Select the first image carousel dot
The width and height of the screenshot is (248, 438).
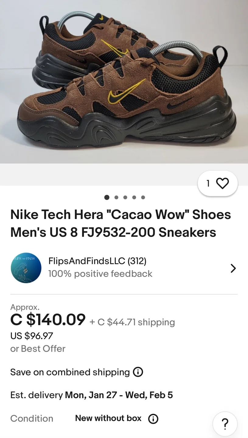tap(107, 197)
